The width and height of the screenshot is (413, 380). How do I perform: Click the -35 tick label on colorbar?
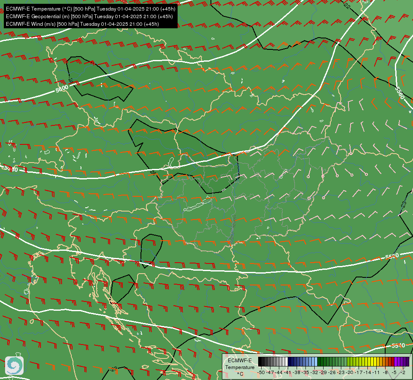pyautogui.click(x=305, y=372)
